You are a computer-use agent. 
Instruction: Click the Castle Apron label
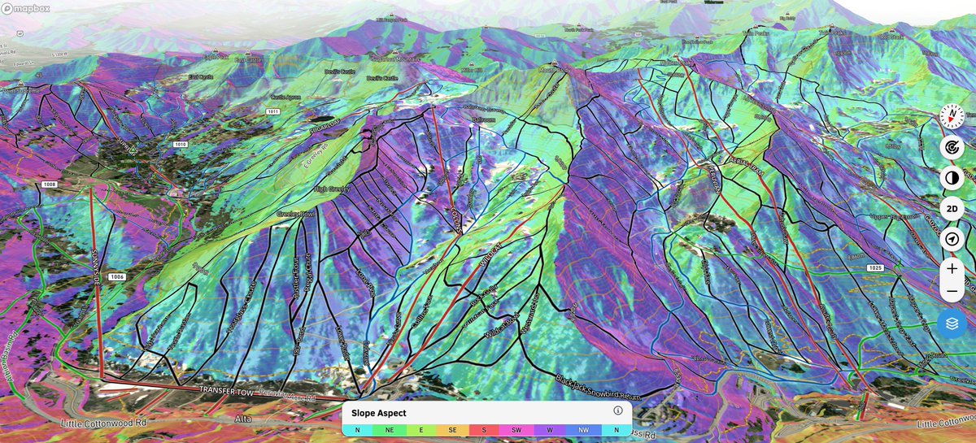[287, 96]
